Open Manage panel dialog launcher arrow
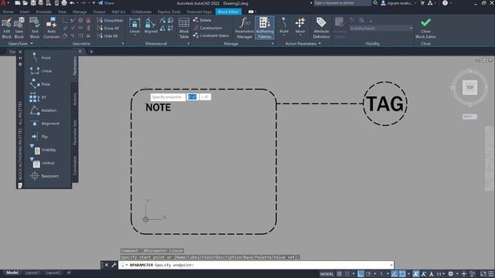 [273, 43]
